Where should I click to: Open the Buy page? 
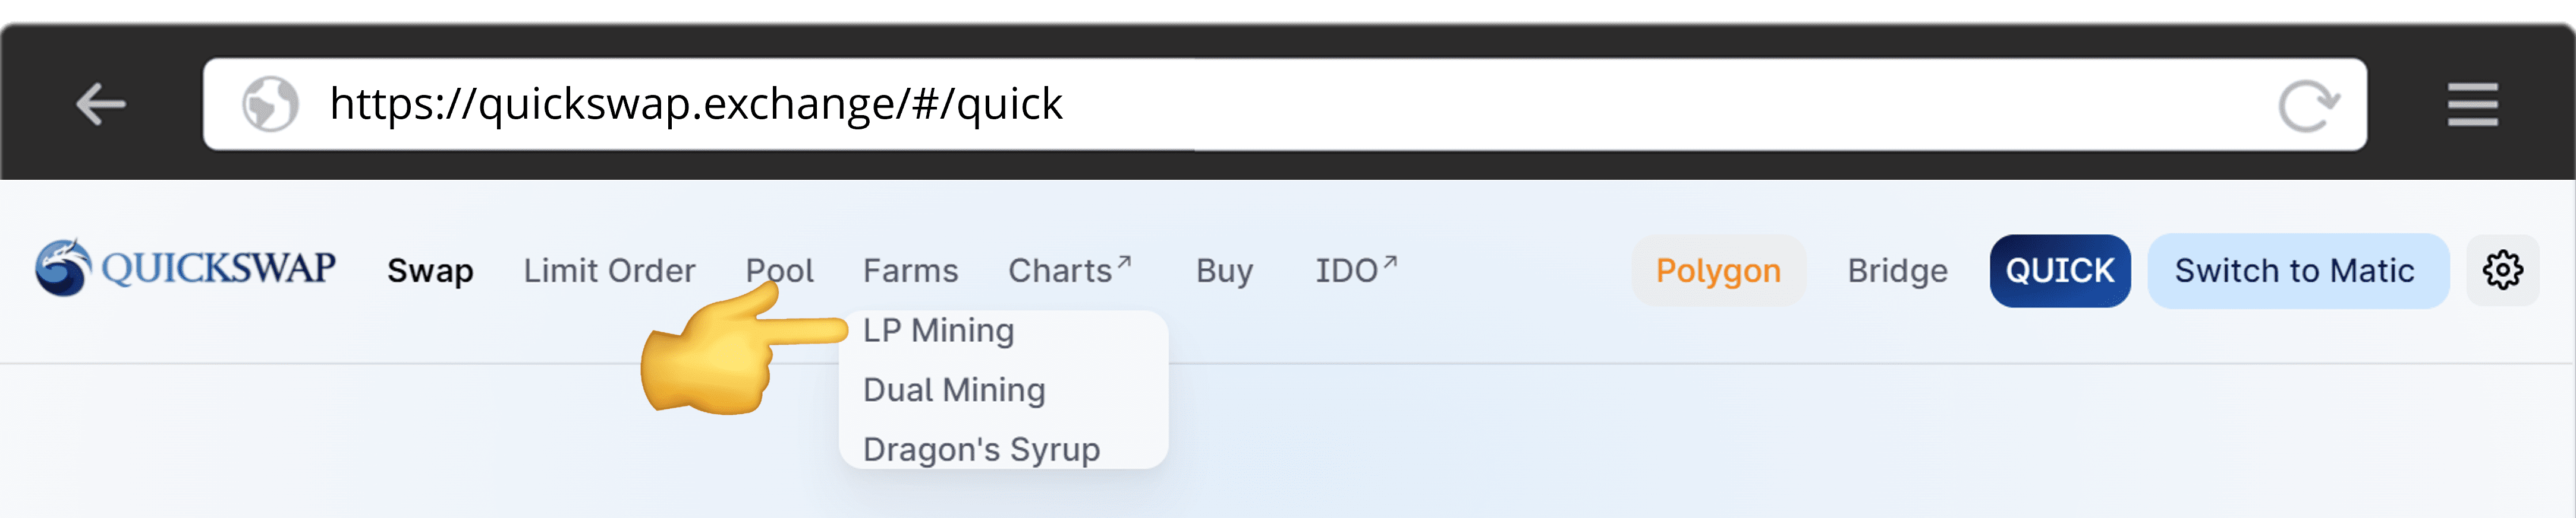[1224, 271]
